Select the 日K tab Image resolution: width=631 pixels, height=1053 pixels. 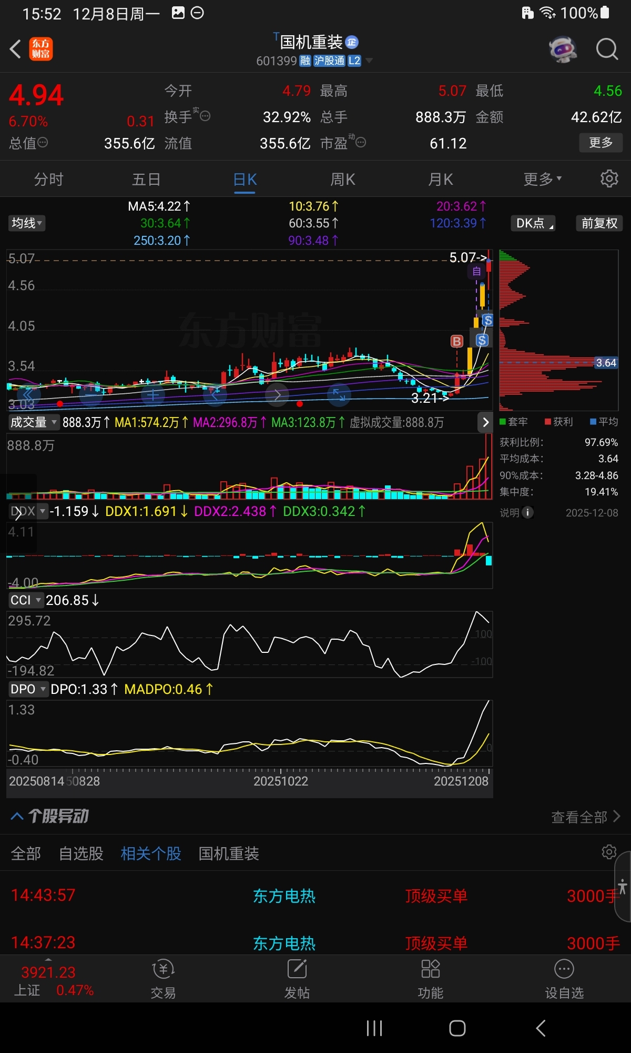(245, 180)
